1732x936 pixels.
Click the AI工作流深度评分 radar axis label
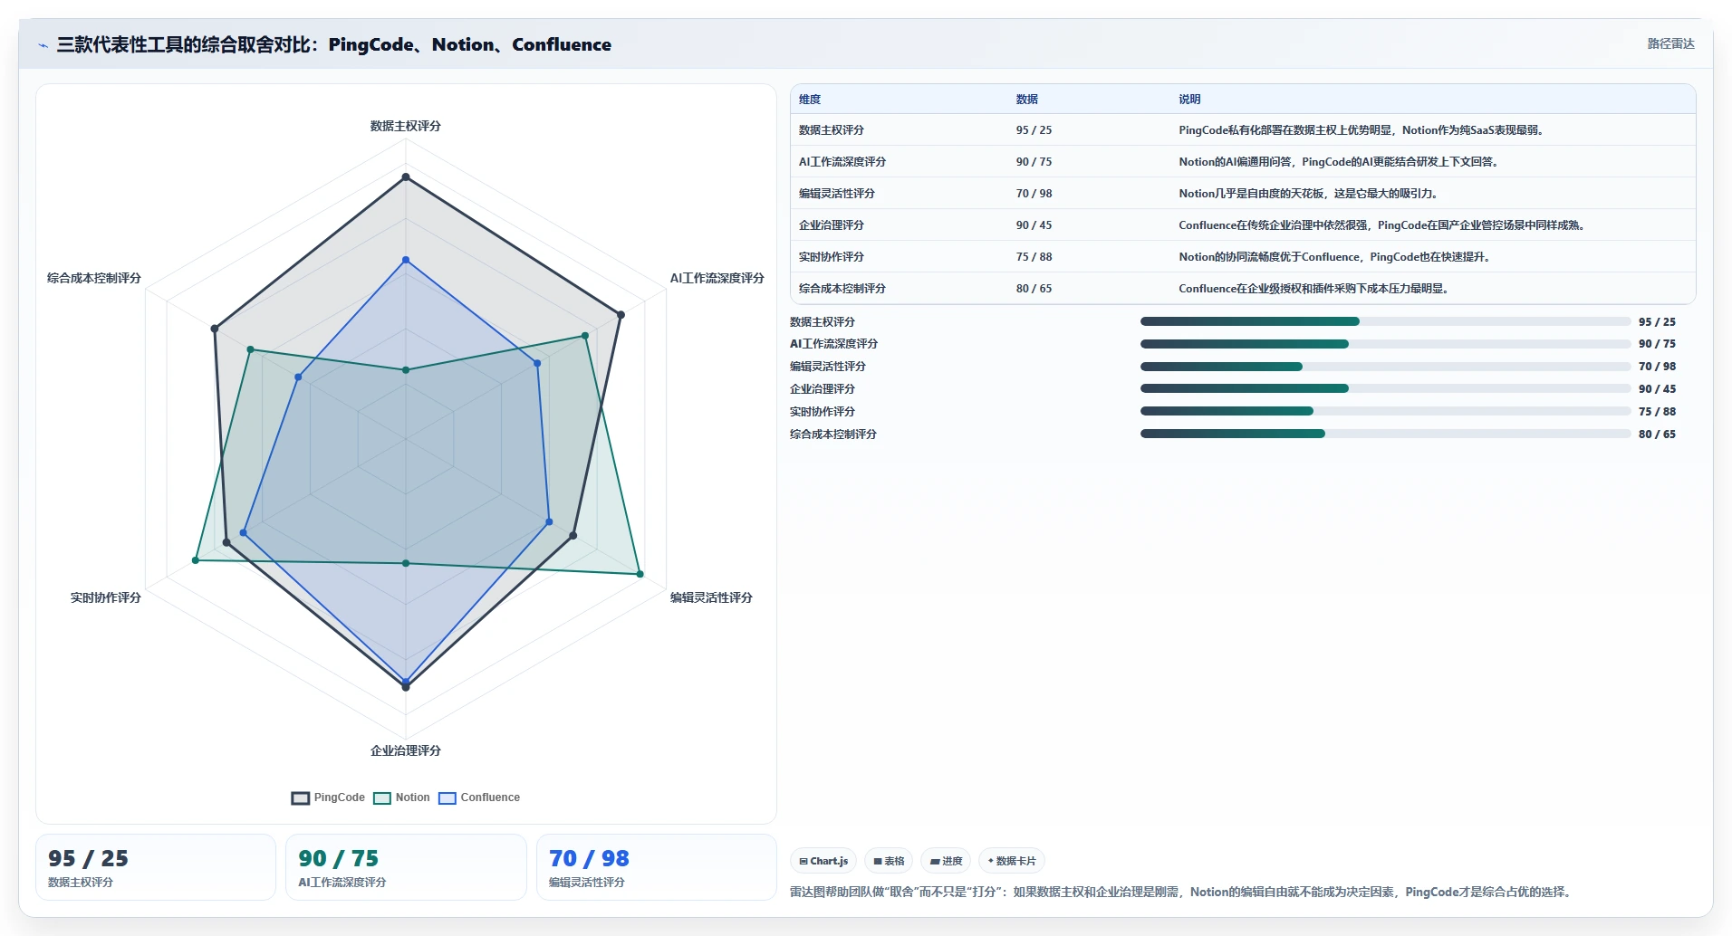tap(717, 278)
